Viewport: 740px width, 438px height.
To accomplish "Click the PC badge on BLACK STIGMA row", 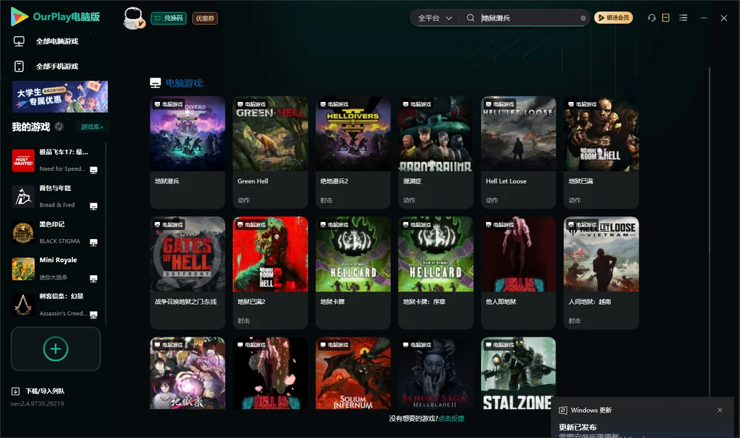I will [93, 243].
